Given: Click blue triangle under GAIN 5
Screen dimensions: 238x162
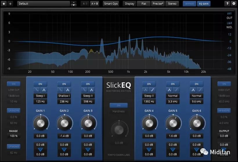Looking at the screenshot, I should (173, 149).
